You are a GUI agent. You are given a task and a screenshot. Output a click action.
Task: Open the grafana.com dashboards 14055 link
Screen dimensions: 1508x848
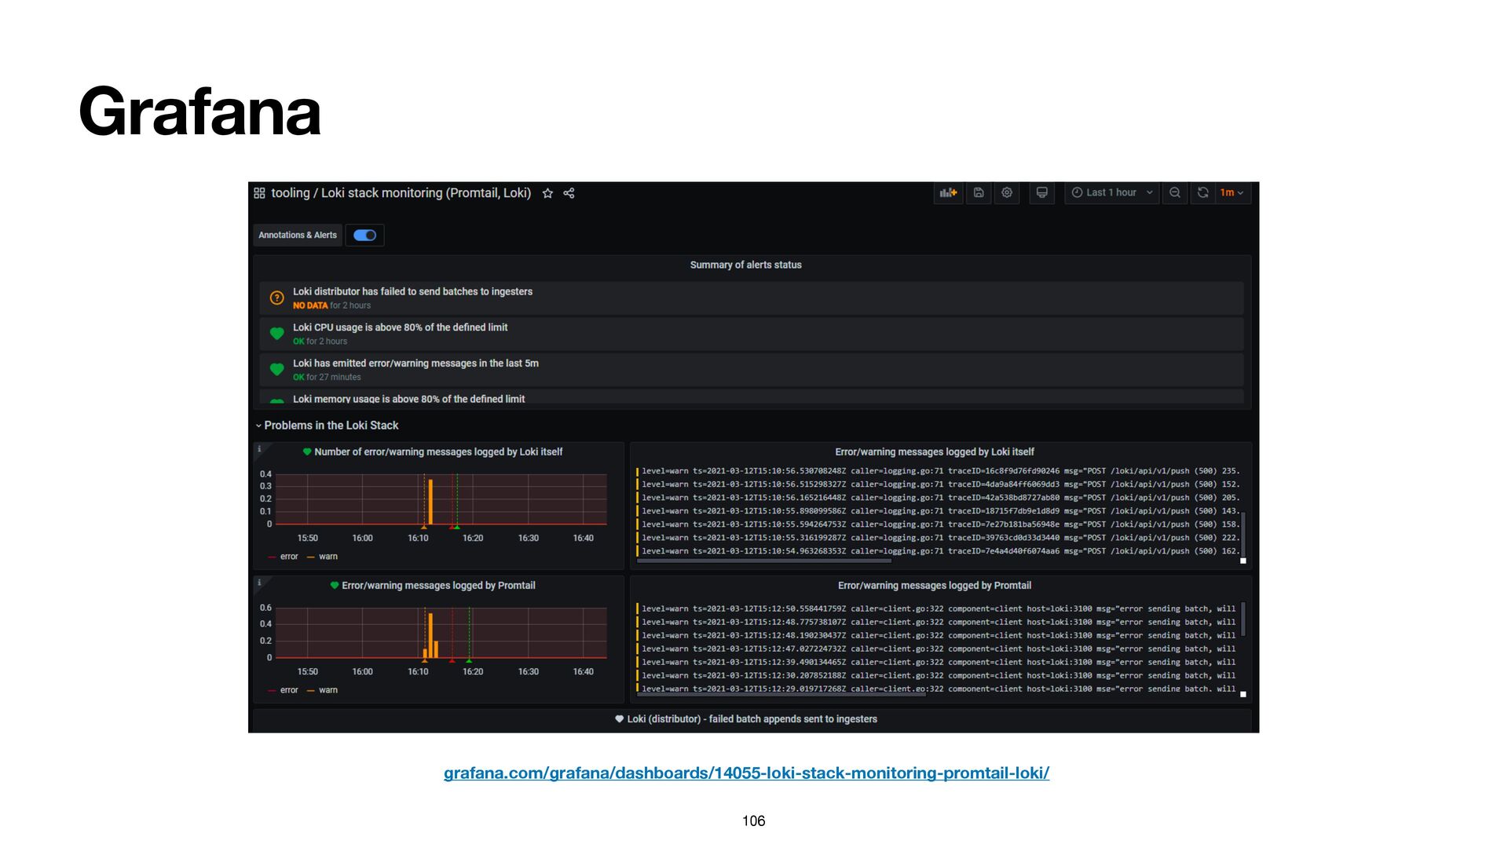746,773
